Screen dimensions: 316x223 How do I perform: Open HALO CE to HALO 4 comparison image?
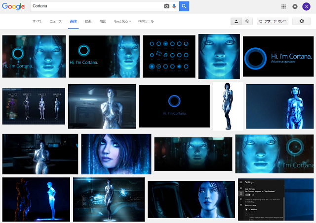(34, 106)
